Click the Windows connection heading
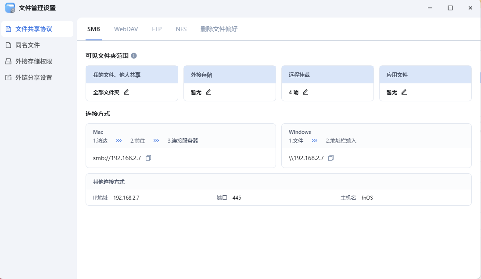The height and width of the screenshot is (279, 481). 300,132
